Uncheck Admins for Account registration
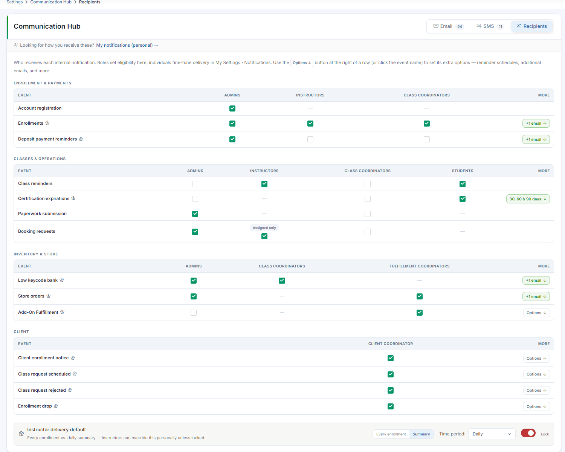 232,108
